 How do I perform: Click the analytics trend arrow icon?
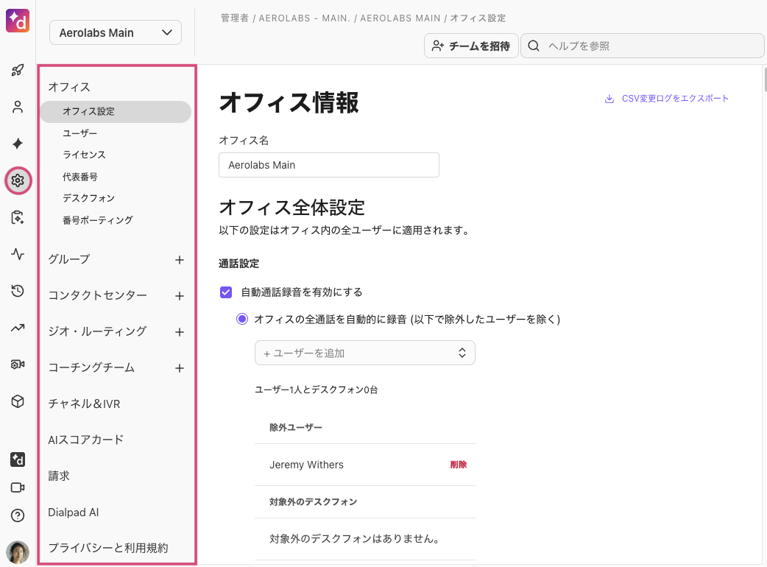[x=18, y=328]
